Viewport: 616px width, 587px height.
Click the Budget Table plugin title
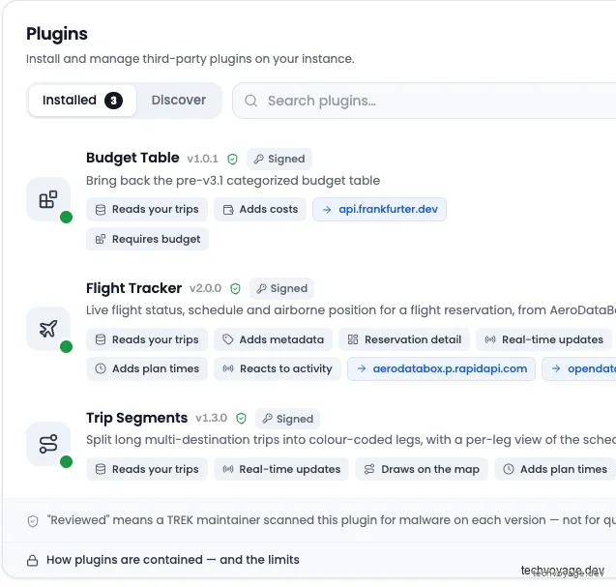click(x=132, y=158)
